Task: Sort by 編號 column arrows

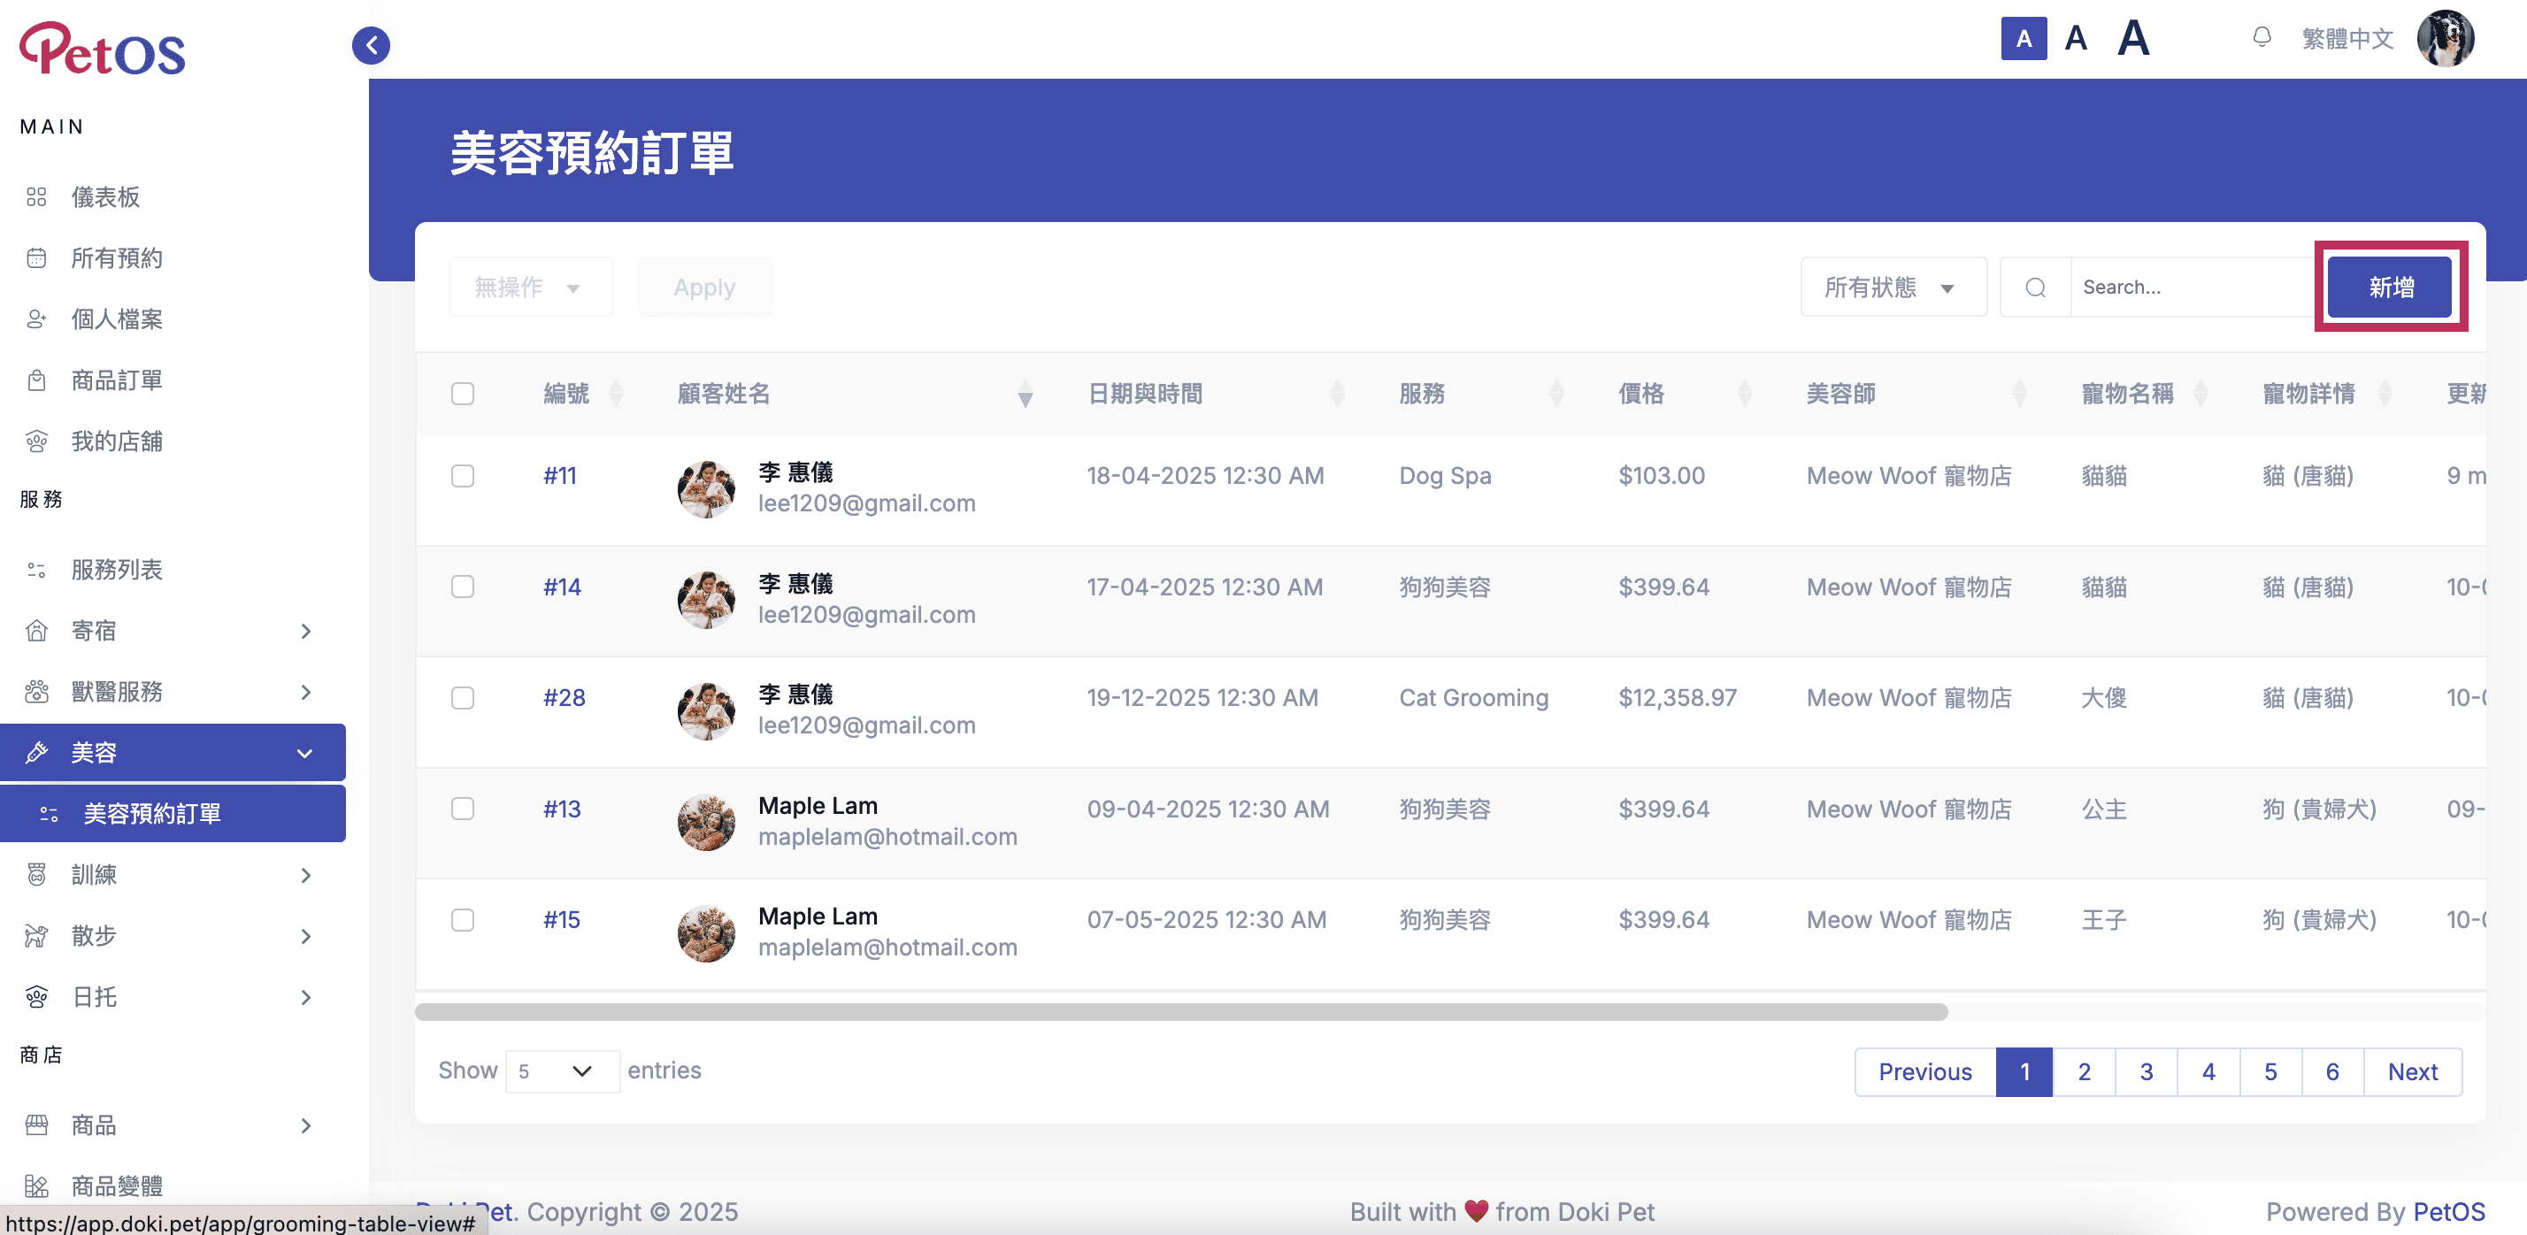Action: pyautogui.click(x=616, y=394)
